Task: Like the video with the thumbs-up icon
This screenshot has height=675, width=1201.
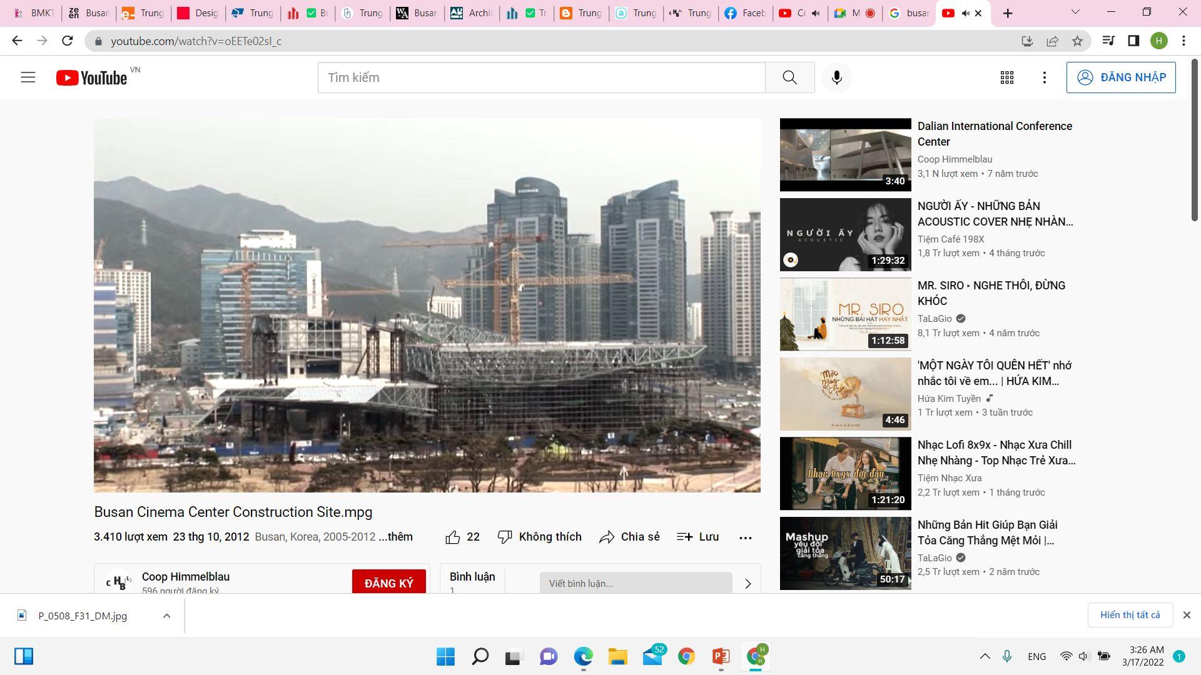Action: coord(453,537)
